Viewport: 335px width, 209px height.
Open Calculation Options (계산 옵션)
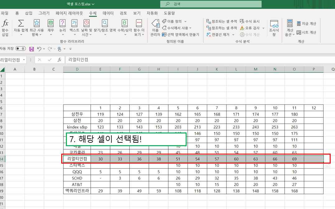click(290, 28)
